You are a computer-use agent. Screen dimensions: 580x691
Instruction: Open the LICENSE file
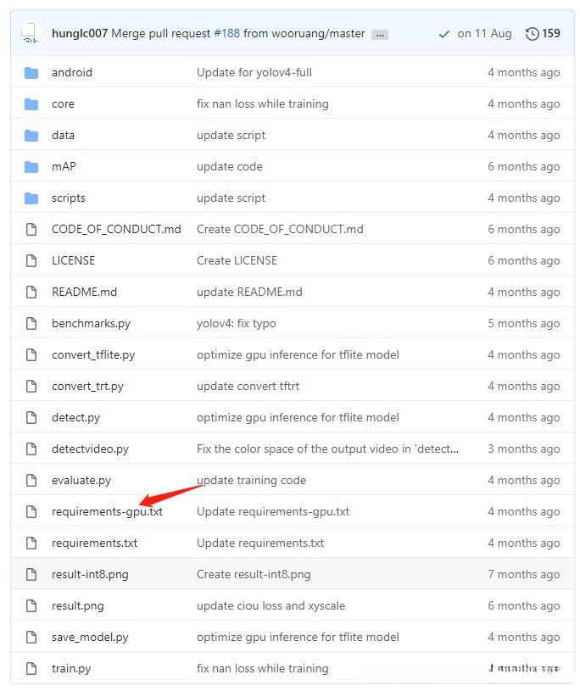[73, 260]
